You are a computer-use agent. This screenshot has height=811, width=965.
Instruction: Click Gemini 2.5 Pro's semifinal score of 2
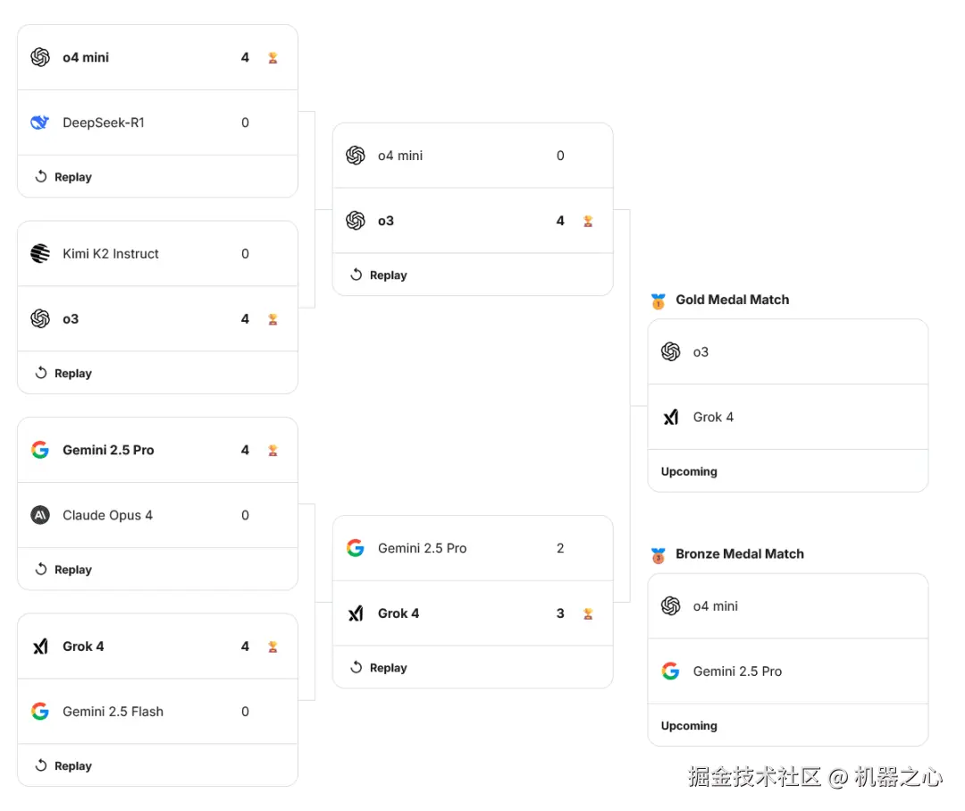pyautogui.click(x=560, y=548)
